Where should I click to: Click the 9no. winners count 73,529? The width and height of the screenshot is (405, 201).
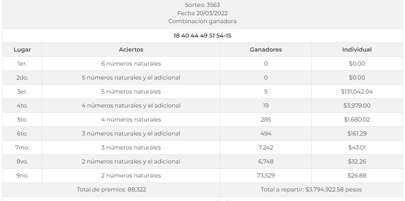(266, 175)
